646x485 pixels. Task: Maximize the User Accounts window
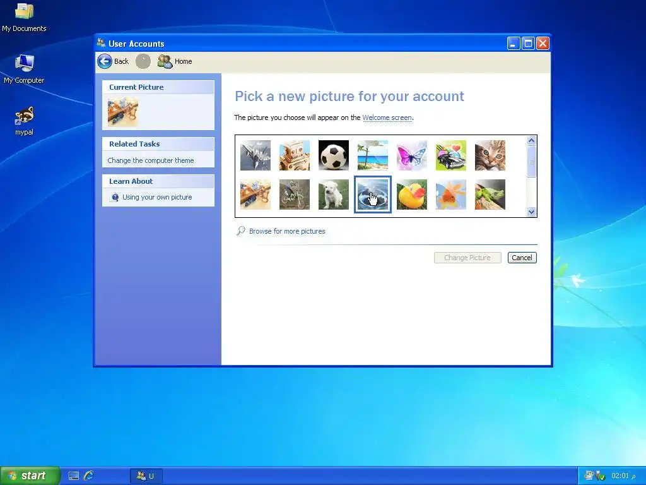528,44
